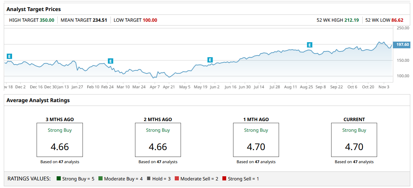Select the 1 MTH AGO rating box
The width and height of the screenshot is (413, 188).
click(256, 140)
